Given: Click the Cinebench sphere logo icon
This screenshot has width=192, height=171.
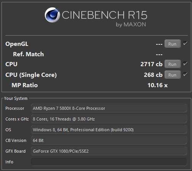Looking at the screenshot, I should click(x=52, y=15).
